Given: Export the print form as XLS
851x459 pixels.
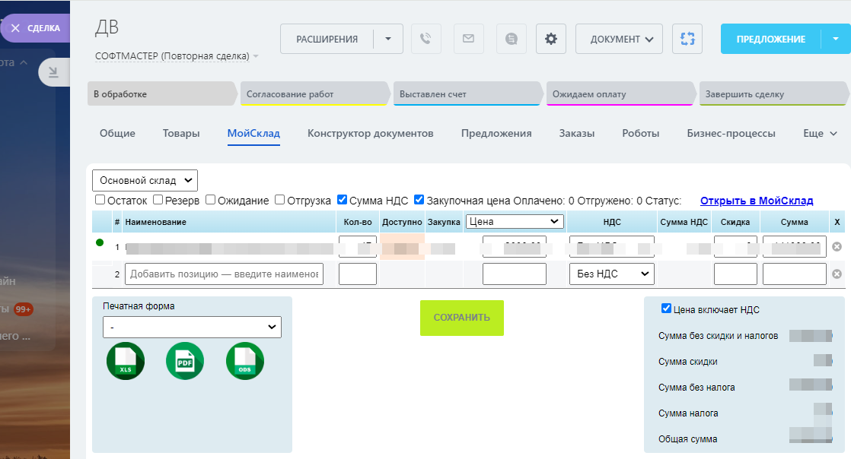Looking at the screenshot, I should click(126, 361).
